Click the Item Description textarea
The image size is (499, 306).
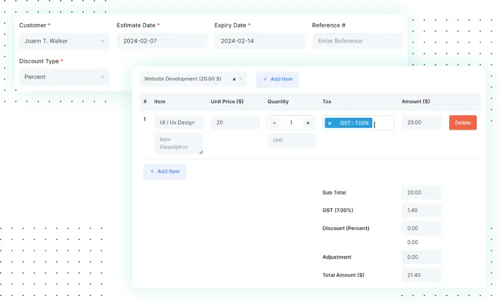179,143
